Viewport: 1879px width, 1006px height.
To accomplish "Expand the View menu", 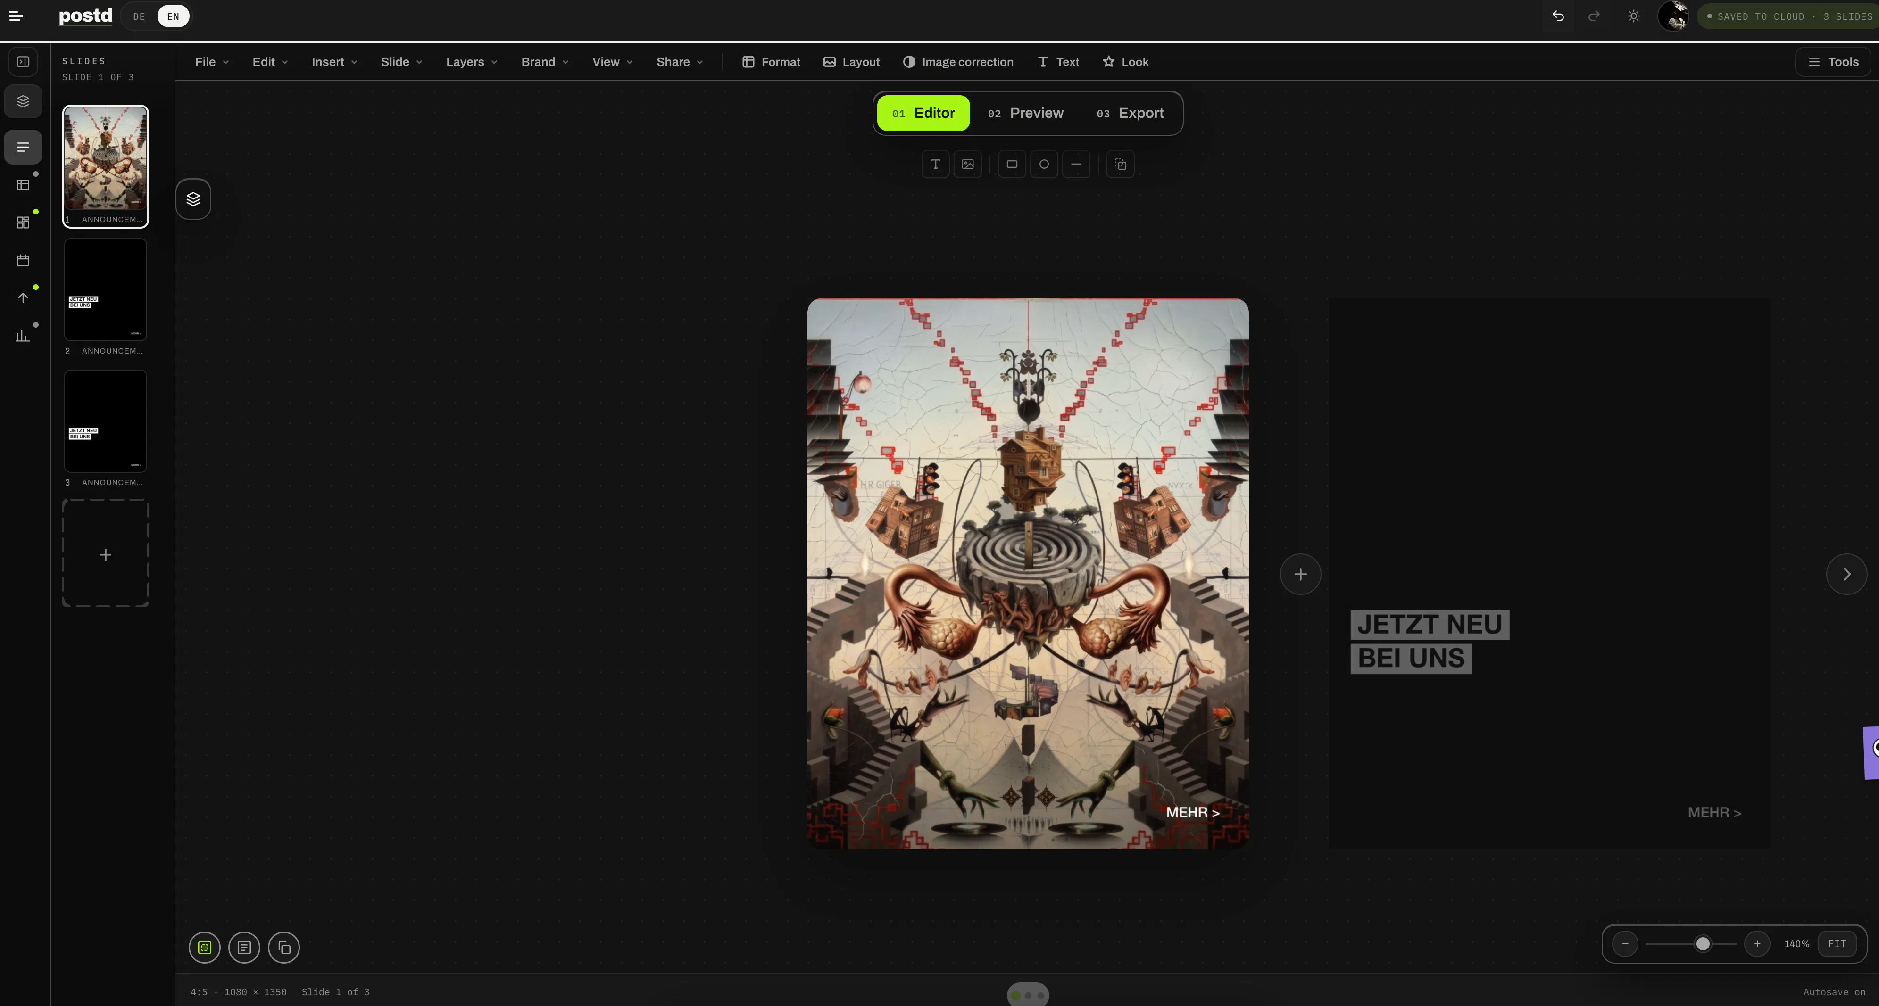I will [612, 62].
